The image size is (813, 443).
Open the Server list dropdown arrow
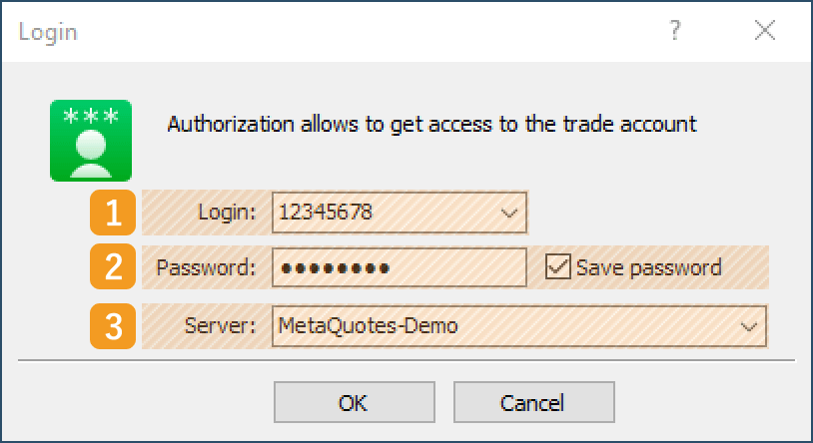coord(748,326)
